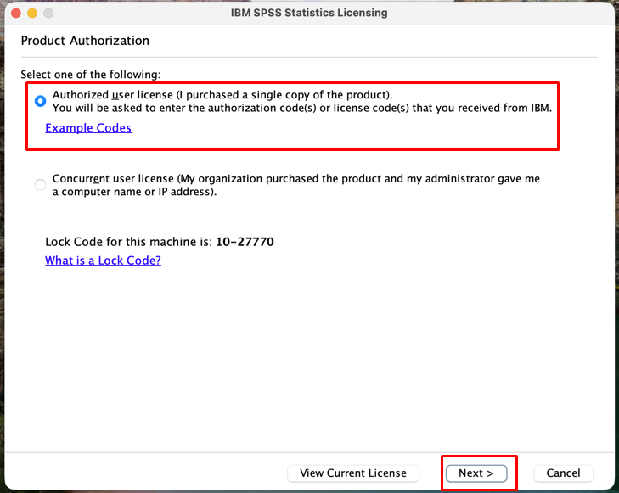Click the 'Lock Code for this machine is' label

pos(127,242)
